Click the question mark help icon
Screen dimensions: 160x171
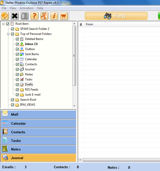(34, 16)
